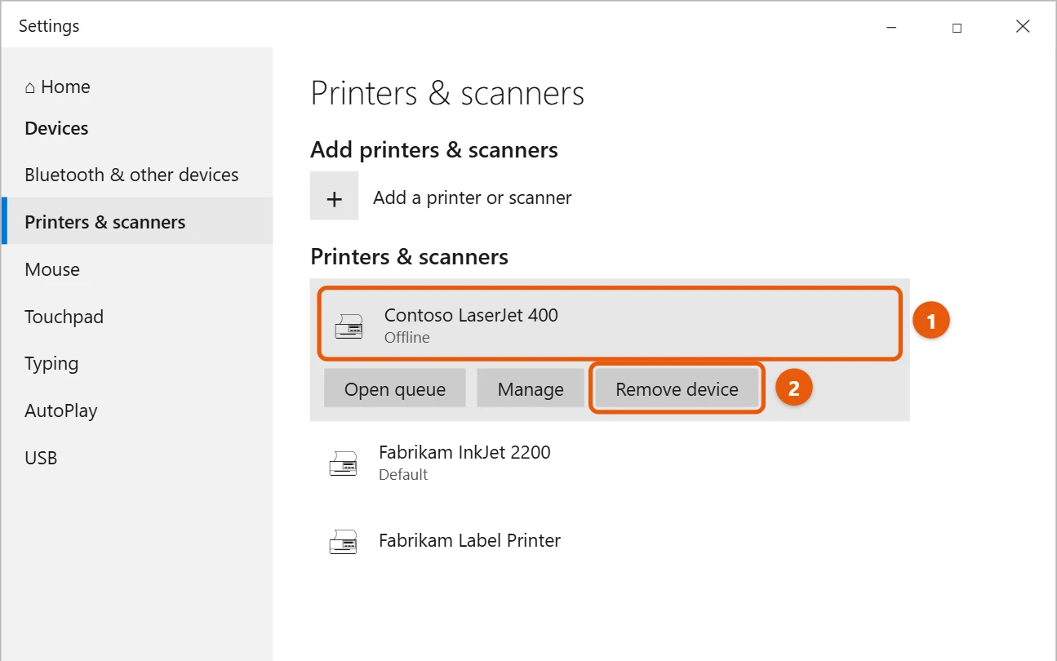The height and width of the screenshot is (661, 1057).
Task: Select Fabrikam Label Printer name
Action: [469, 540]
